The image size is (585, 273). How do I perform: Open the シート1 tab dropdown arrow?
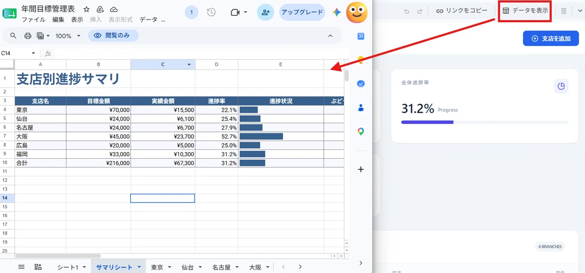pos(84,267)
